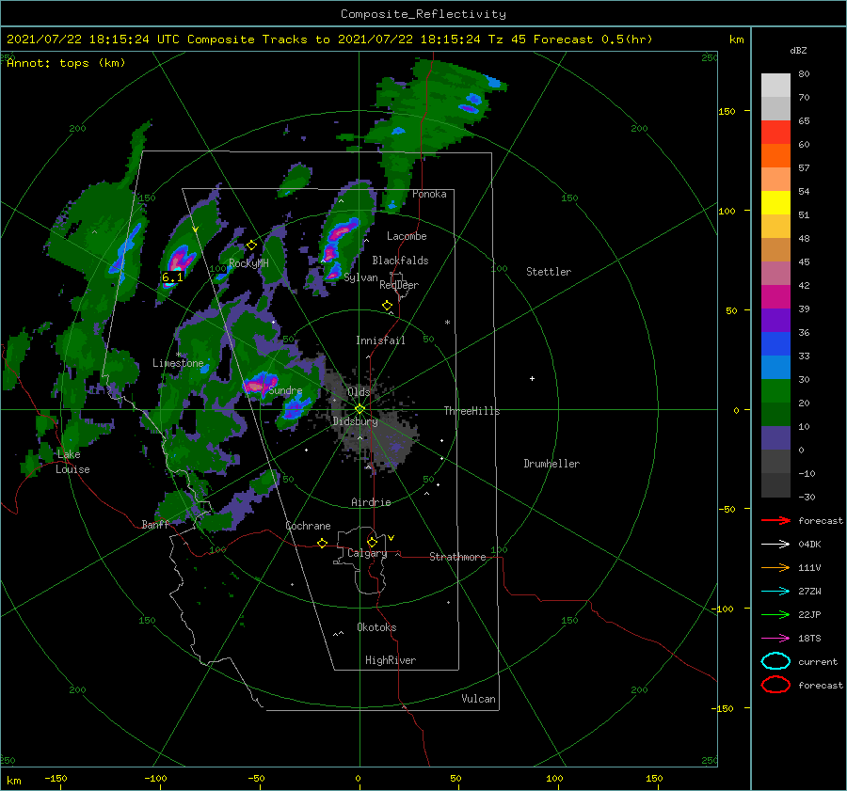Click the Sylvan map label
This screenshot has height=791, width=847.
tap(360, 277)
